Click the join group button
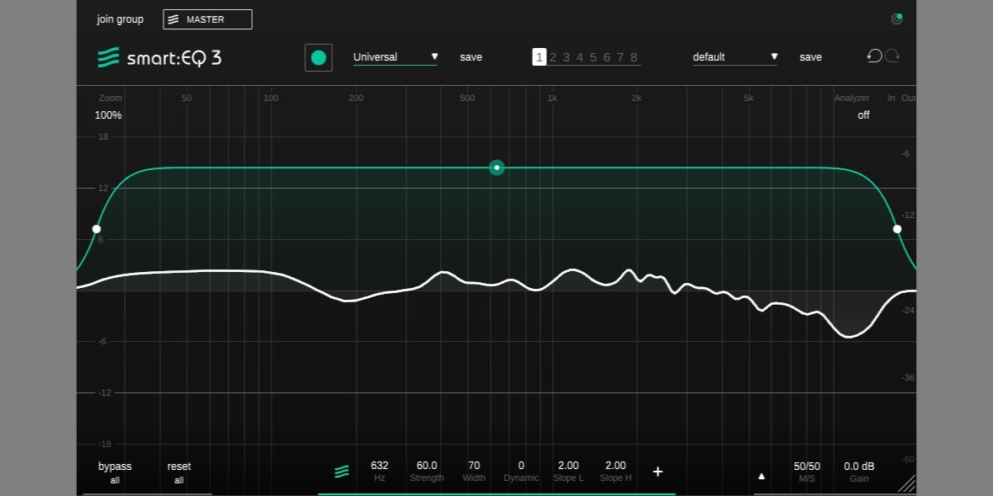This screenshot has width=993, height=496. (x=121, y=19)
